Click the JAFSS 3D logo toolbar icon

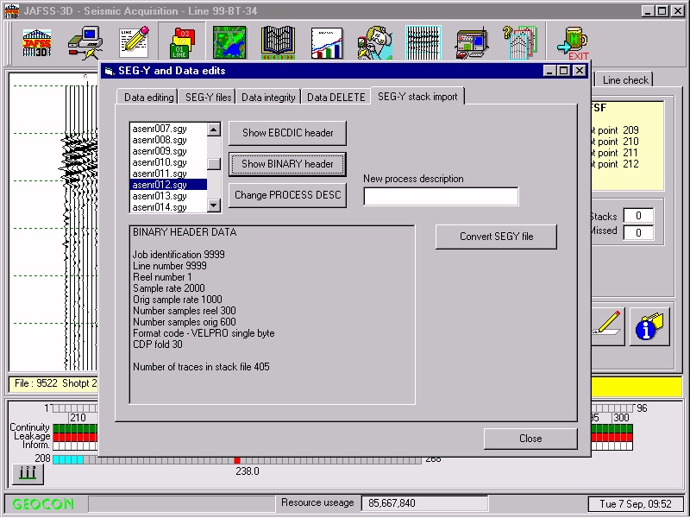pos(37,42)
